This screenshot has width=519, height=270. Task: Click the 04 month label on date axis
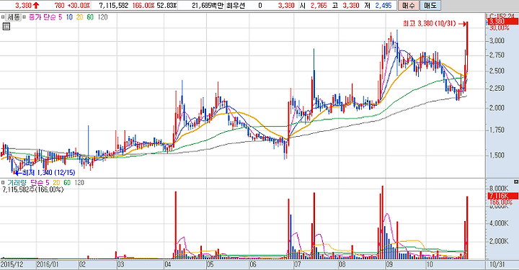[168, 264]
